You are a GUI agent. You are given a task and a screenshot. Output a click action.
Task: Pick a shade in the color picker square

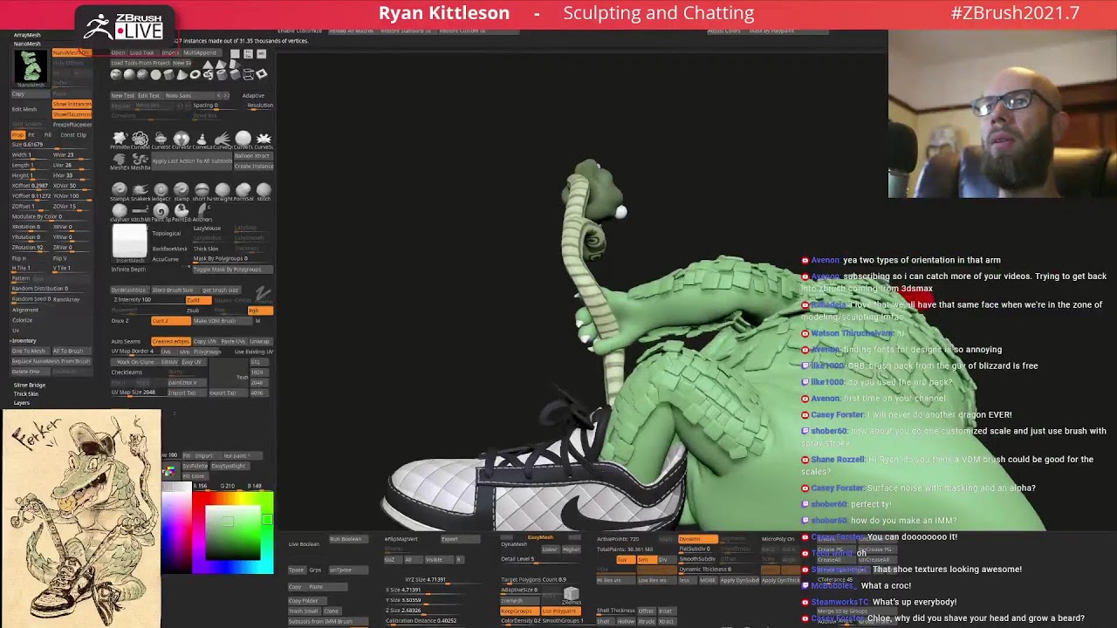coord(233,532)
